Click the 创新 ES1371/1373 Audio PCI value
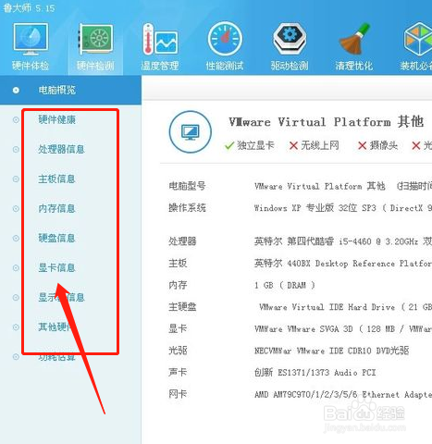The image size is (432, 444). point(315,373)
